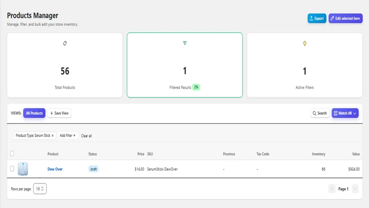
Task: Check the Dew Over row checkbox
Action: pyautogui.click(x=12, y=169)
